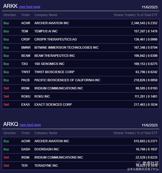Click the BMNR ticker

(x=26, y=48)
